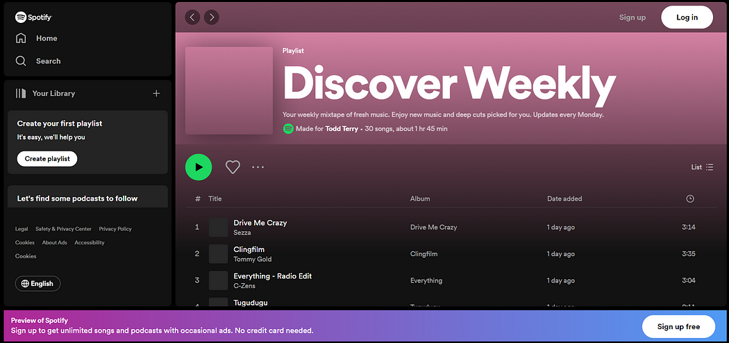Open artist Tommy Gold
Image resolution: width=729 pixels, height=343 pixels.
(253, 259)
